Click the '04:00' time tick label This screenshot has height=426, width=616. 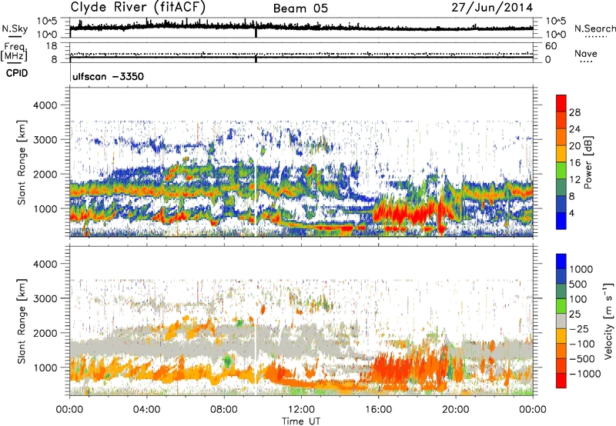click(x=146, y=410)
